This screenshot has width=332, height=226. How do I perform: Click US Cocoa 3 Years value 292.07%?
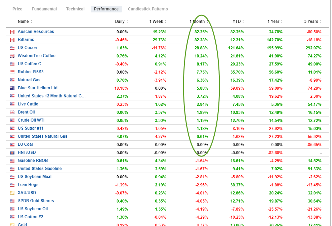(314, 48)
